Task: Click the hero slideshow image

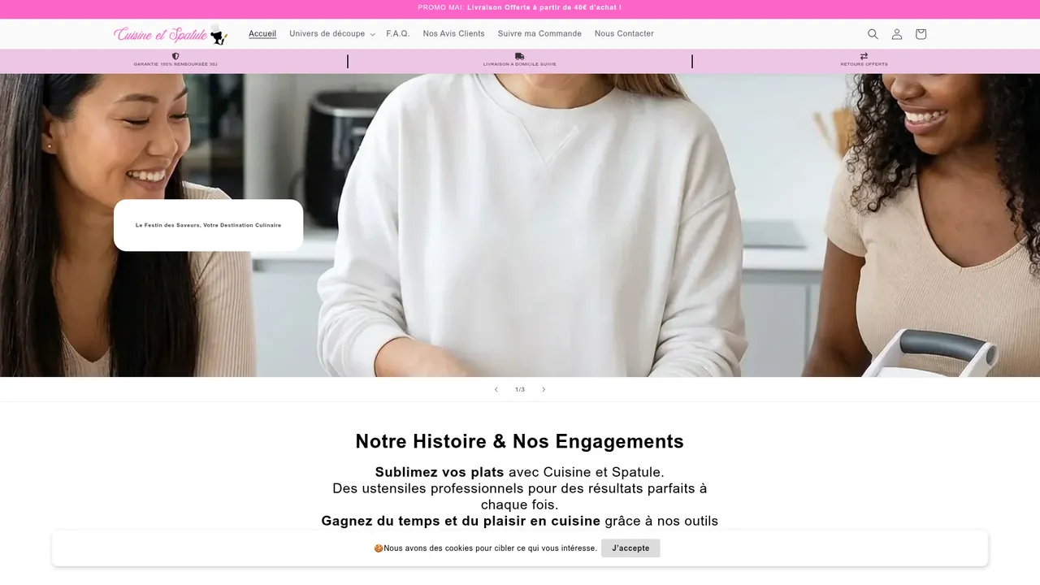Action: (x=520, y=225)
